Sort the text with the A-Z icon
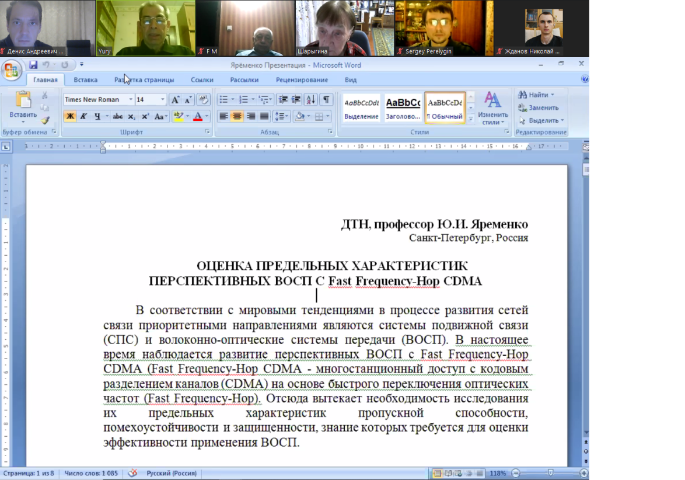Screen dimensions: 685x480 pyautogui.click(x=310, y=100)
